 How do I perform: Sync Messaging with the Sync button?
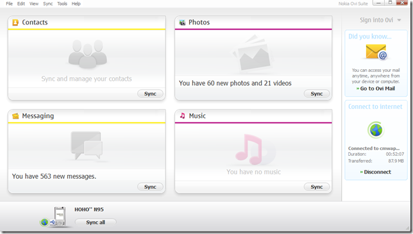[150, 187]
